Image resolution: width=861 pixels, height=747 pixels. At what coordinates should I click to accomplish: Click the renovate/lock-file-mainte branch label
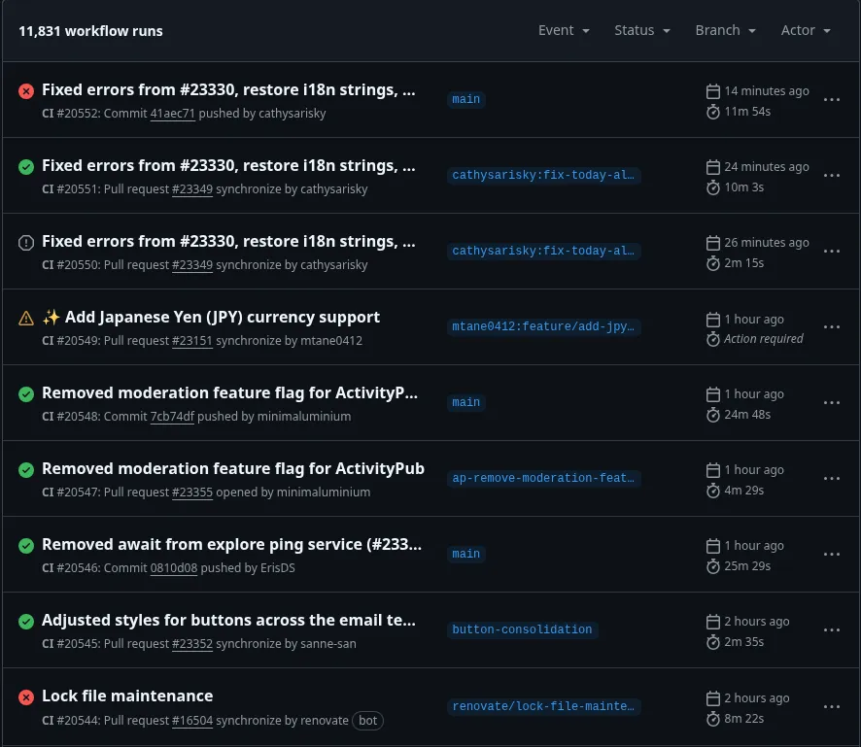[544, 706]
